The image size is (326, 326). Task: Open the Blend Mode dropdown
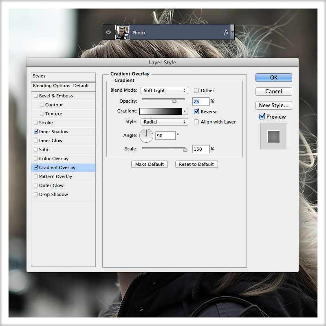[x=164, y=90]
